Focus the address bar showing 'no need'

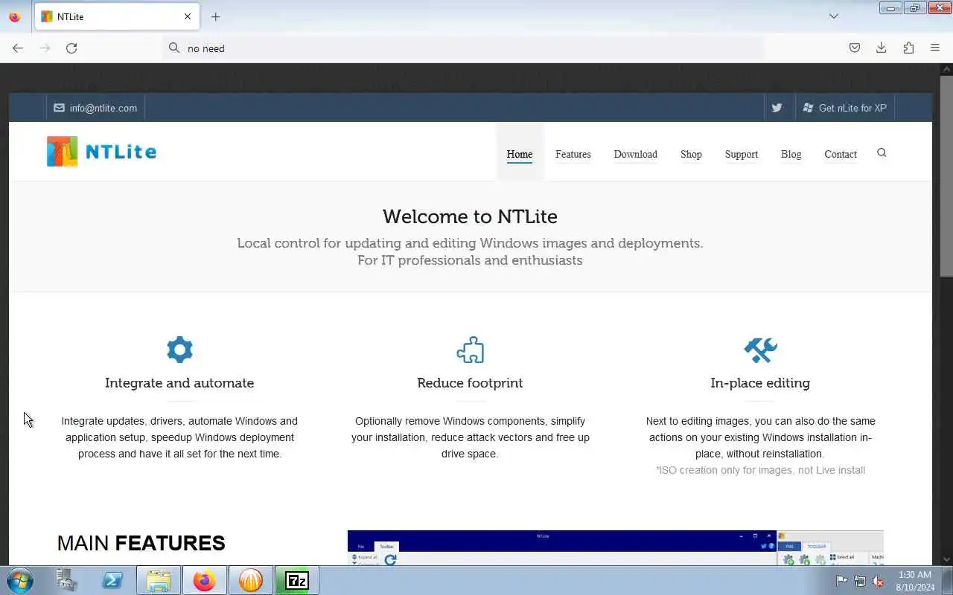point(463,48)
